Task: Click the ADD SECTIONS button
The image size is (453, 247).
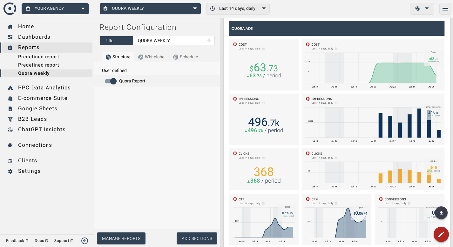Action: pos(197,238)
